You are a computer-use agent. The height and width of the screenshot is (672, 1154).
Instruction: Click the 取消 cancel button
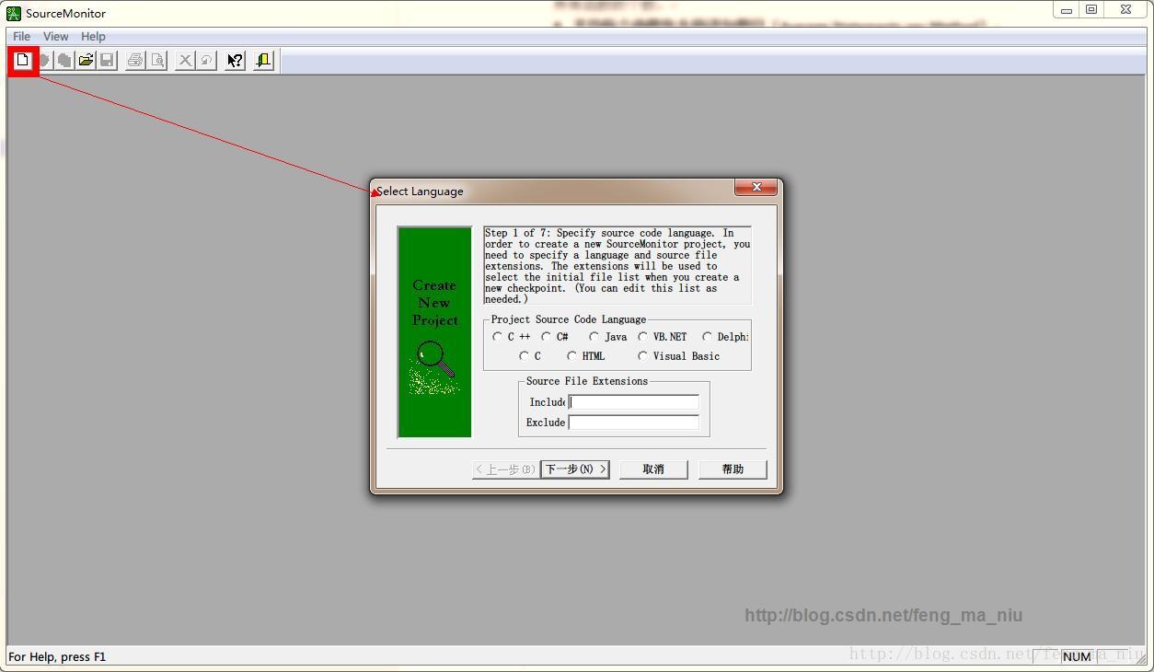pos(653,469)
